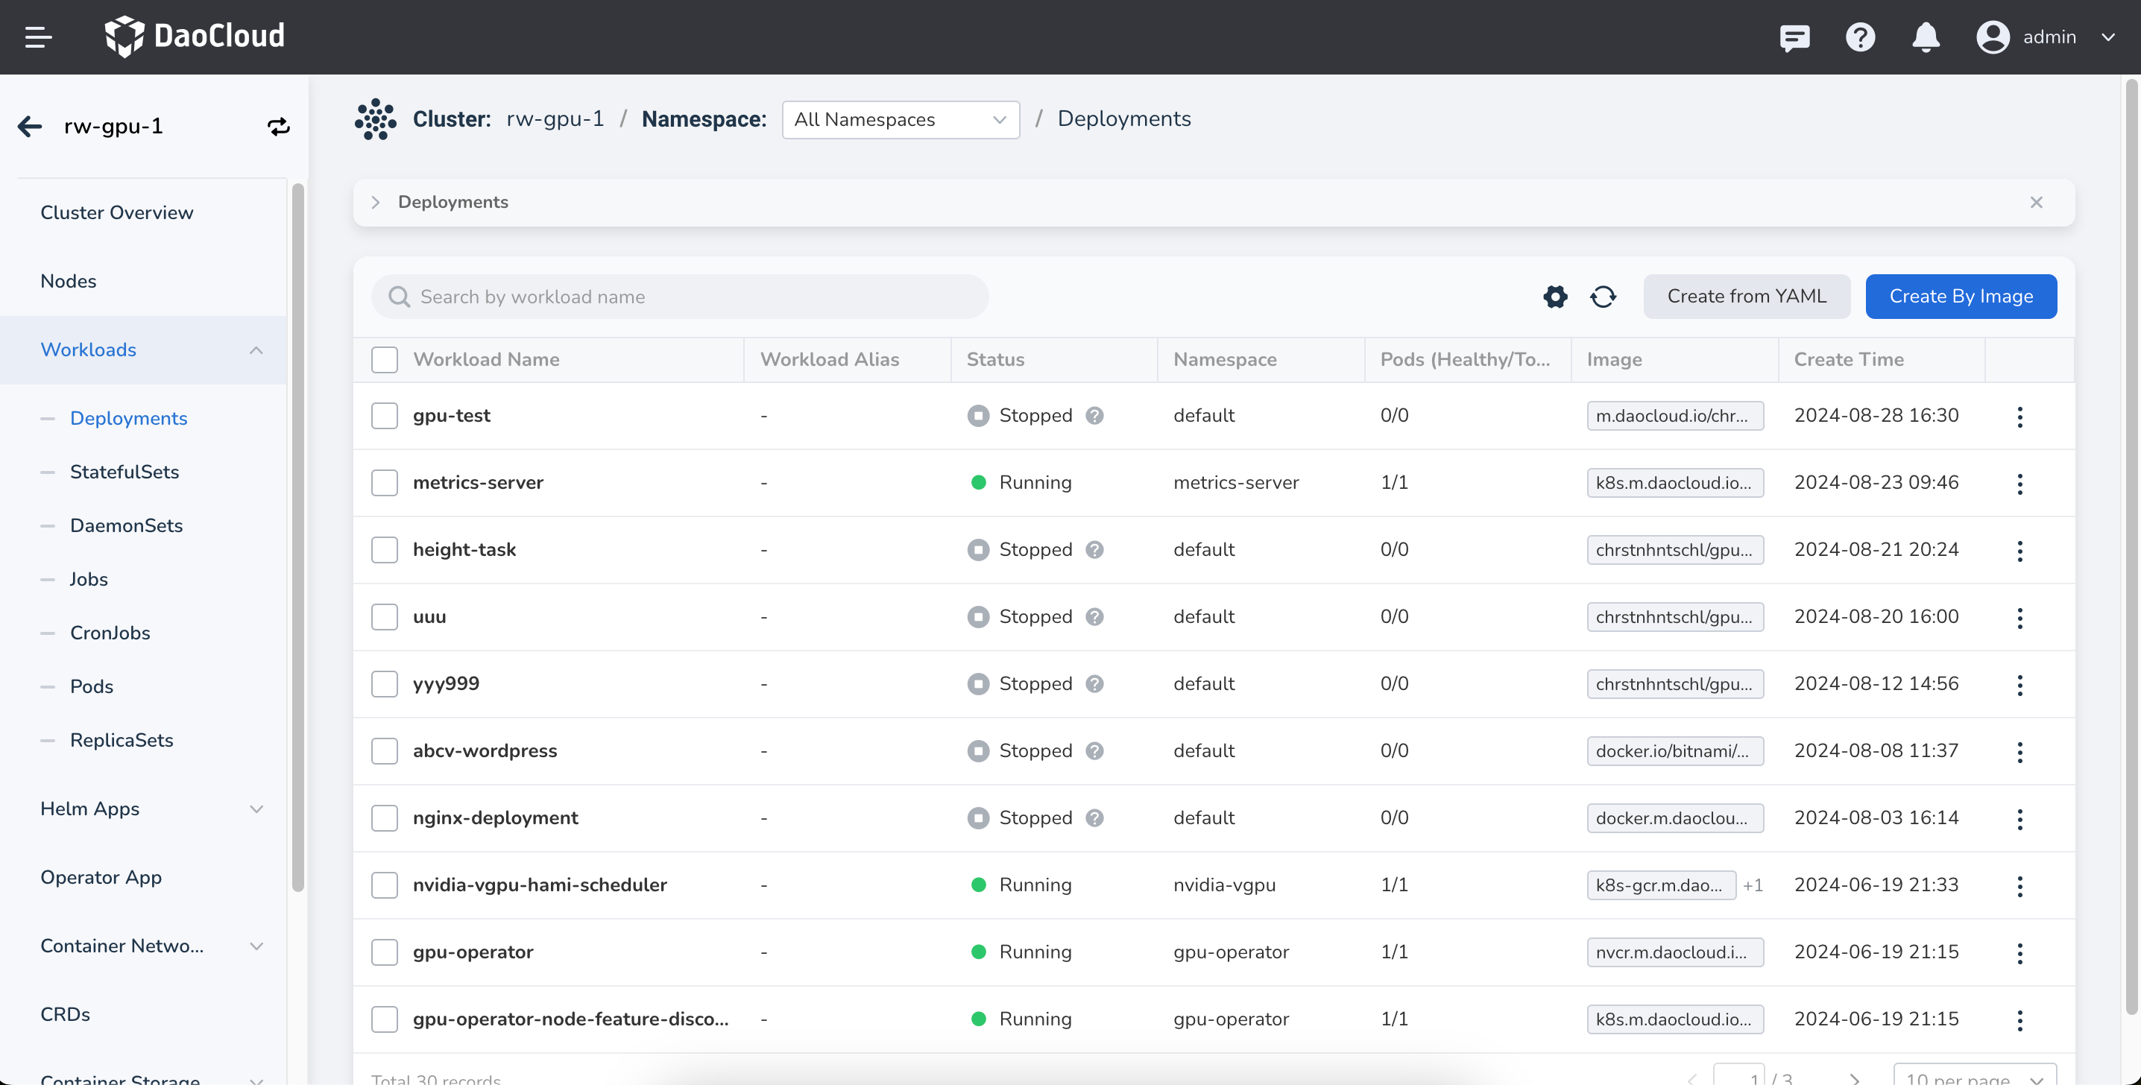This screenshot has height=1085, width=2141.
Task: Open the StatefulSets menu item
Action: pos(124,472)
